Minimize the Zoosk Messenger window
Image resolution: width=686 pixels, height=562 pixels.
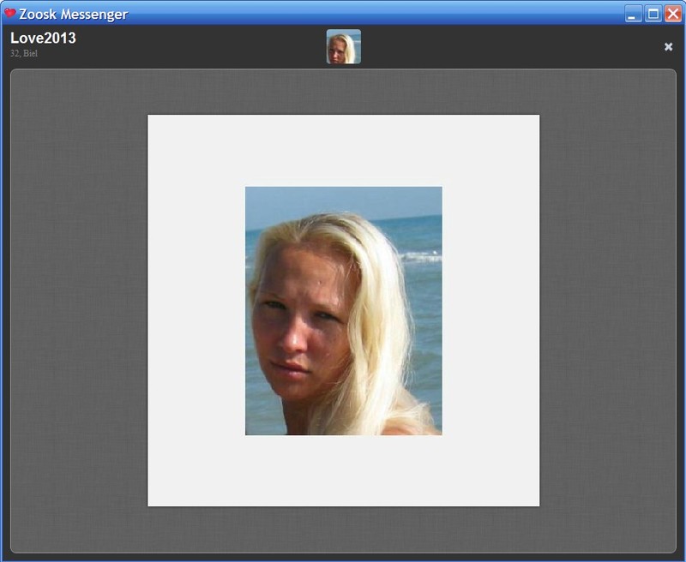(633, 14)
